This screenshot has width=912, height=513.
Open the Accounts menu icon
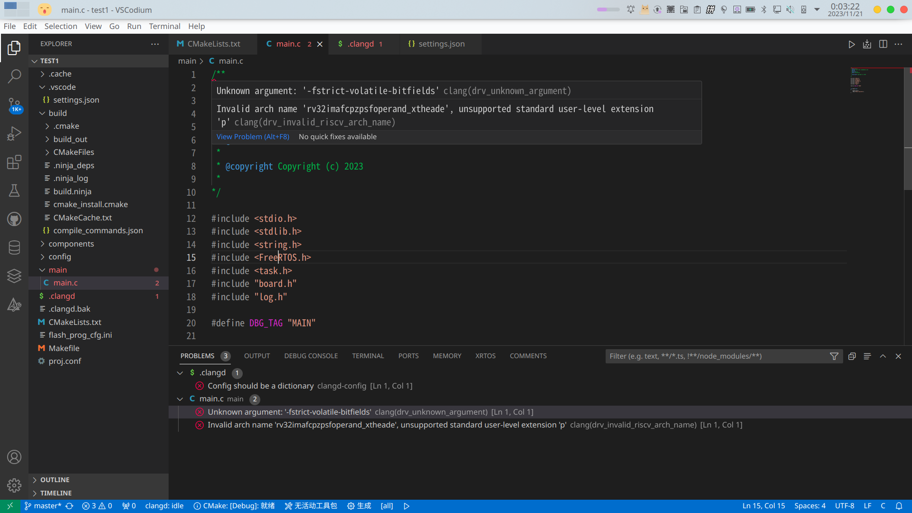point(14,457)
